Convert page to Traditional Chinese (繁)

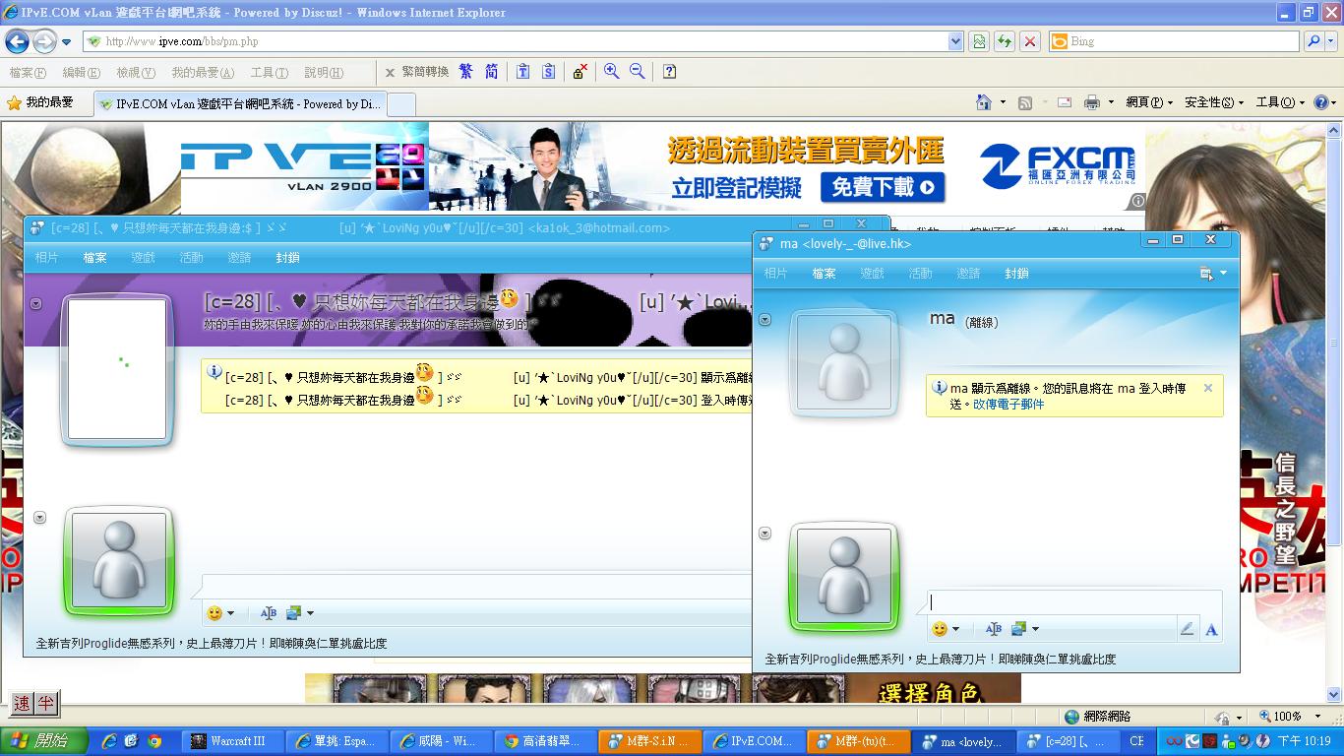[x=465, y=72]
